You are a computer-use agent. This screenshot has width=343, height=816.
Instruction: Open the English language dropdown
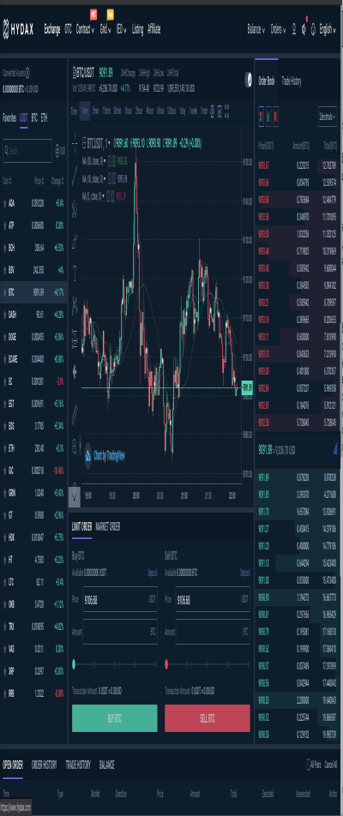click(328, 28)
